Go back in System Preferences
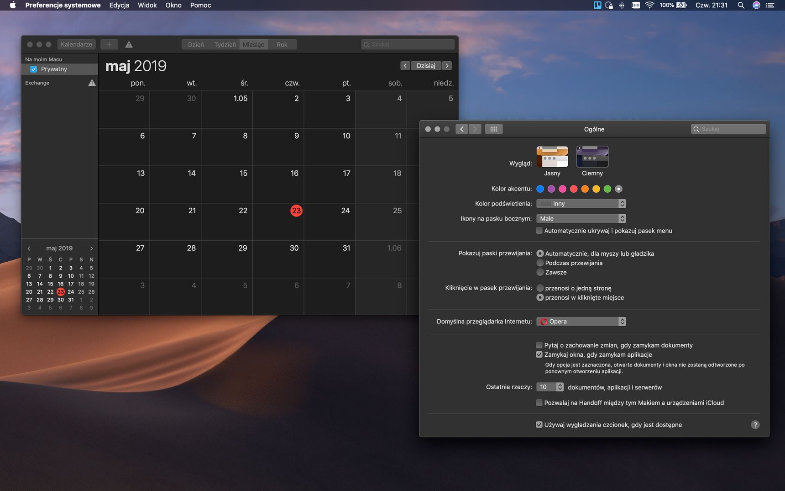This screenshot has width=785, height=491. point(462,129)
